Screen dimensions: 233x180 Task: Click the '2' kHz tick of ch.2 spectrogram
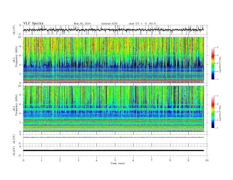tap(20, 123)
